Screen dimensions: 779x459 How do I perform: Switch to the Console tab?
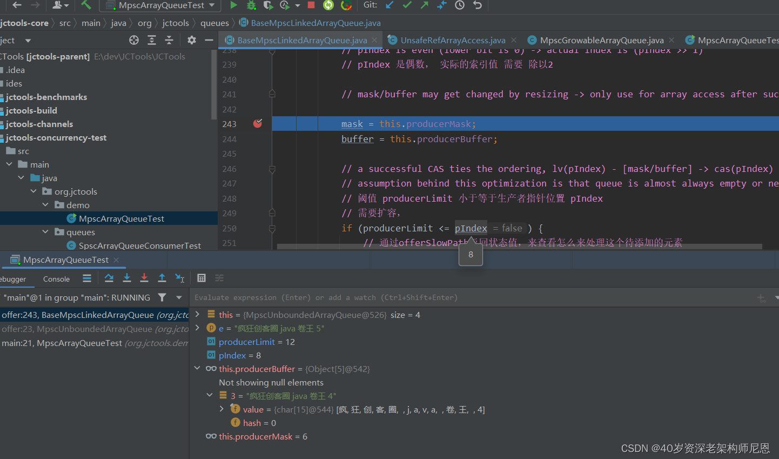click(x=56, y=279)
